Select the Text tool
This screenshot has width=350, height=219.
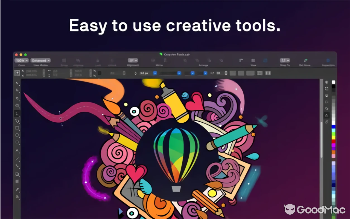coord(17,150)
